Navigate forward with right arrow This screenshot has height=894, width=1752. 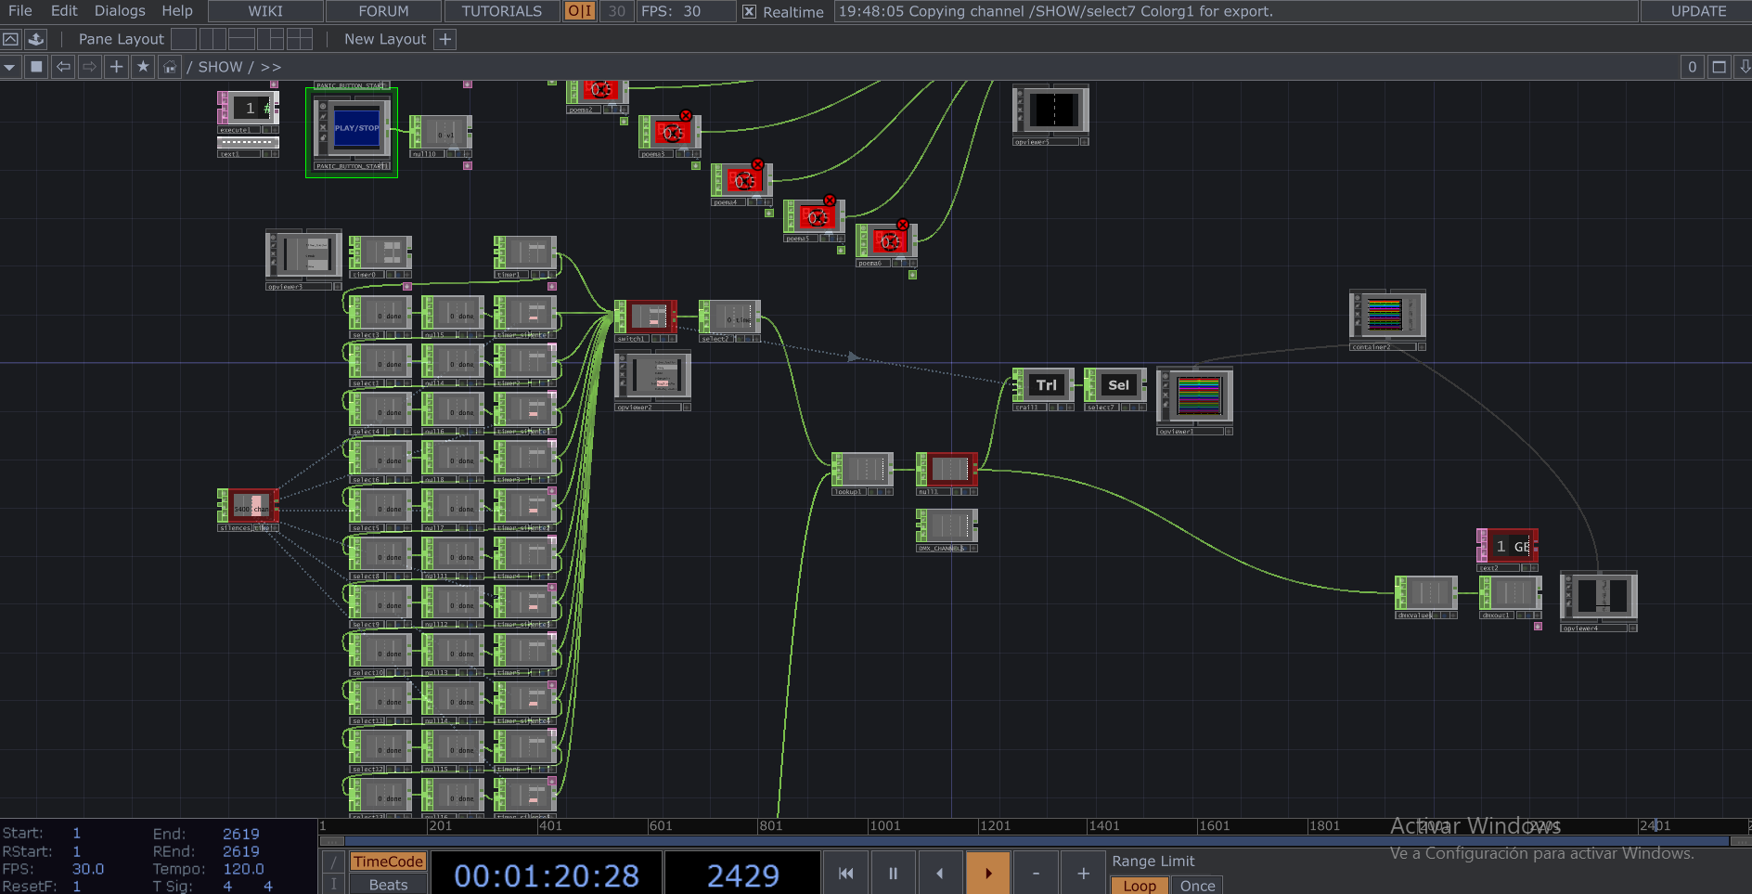pyautogui.click(x=89, y=67)
